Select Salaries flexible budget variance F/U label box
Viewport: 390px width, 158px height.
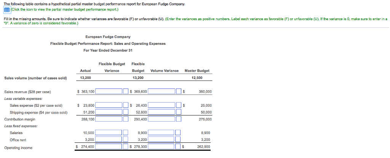coord(126,133)
